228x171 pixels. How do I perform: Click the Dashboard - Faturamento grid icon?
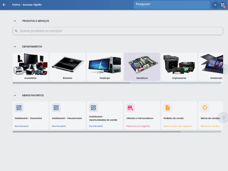pos(56,108)
